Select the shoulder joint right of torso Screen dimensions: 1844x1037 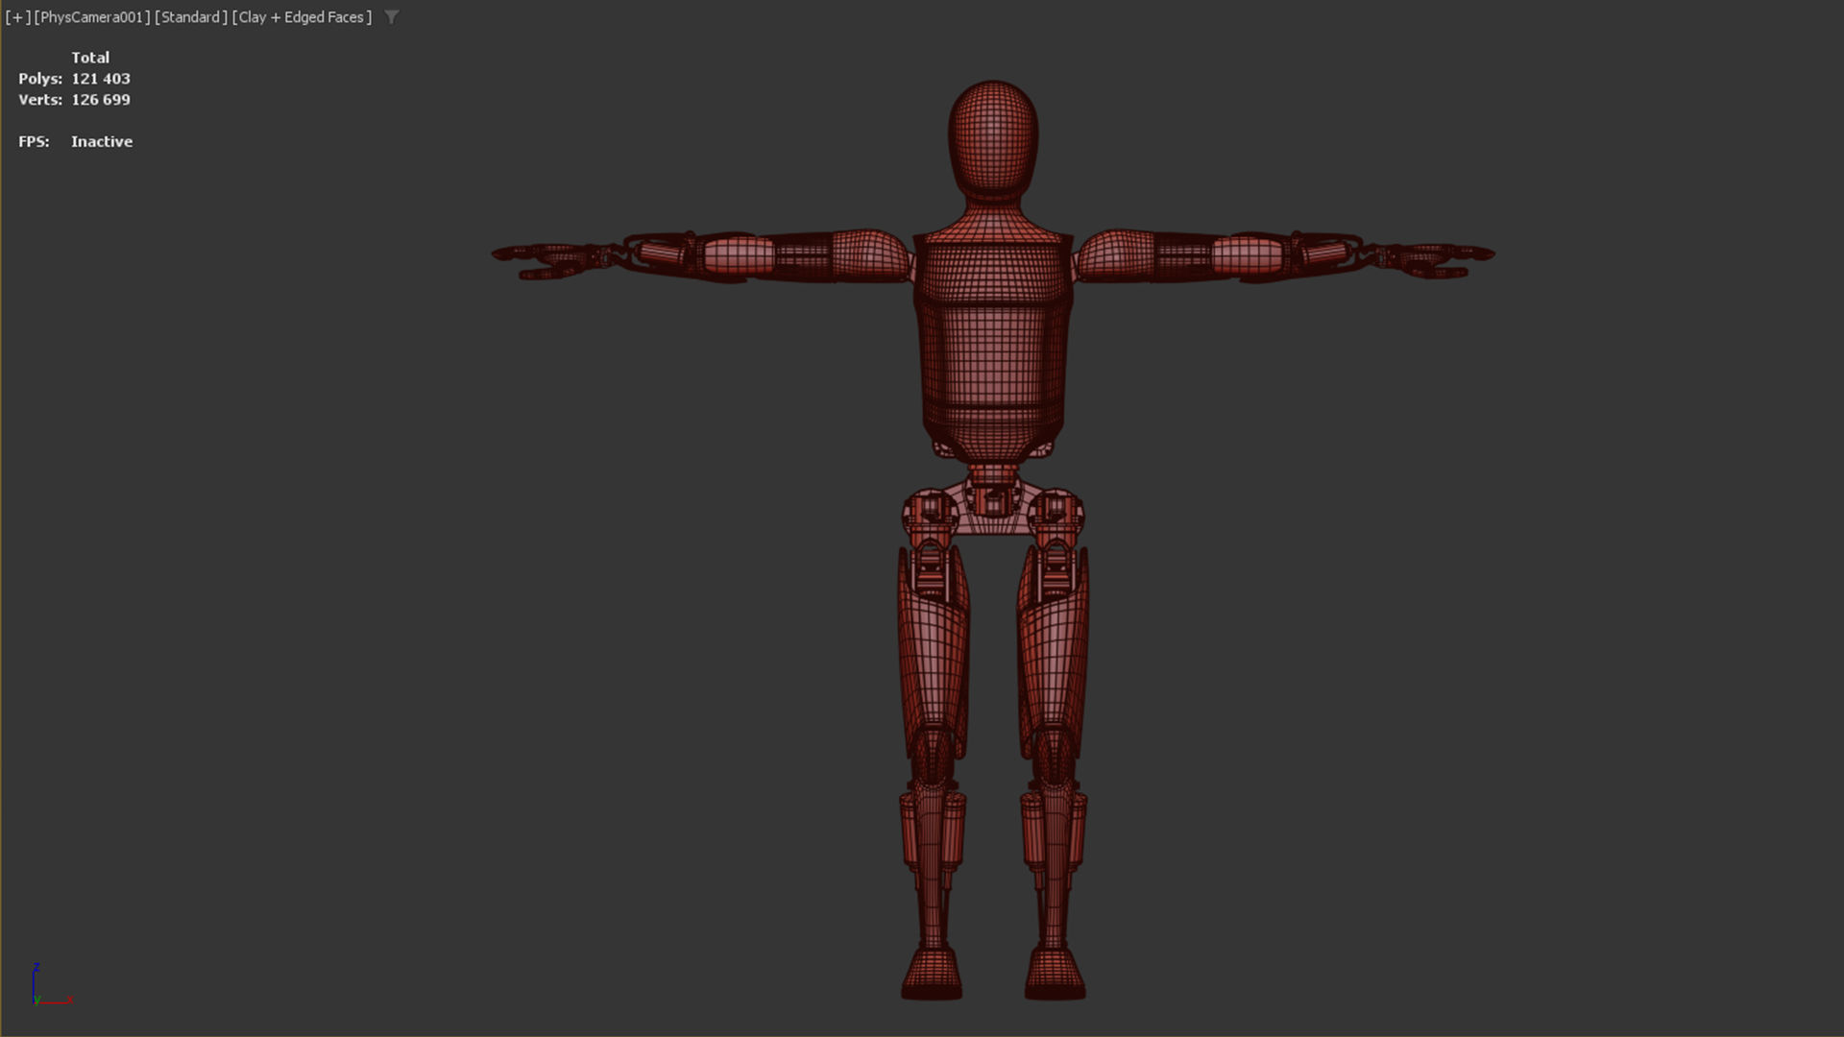point(1114,254)
